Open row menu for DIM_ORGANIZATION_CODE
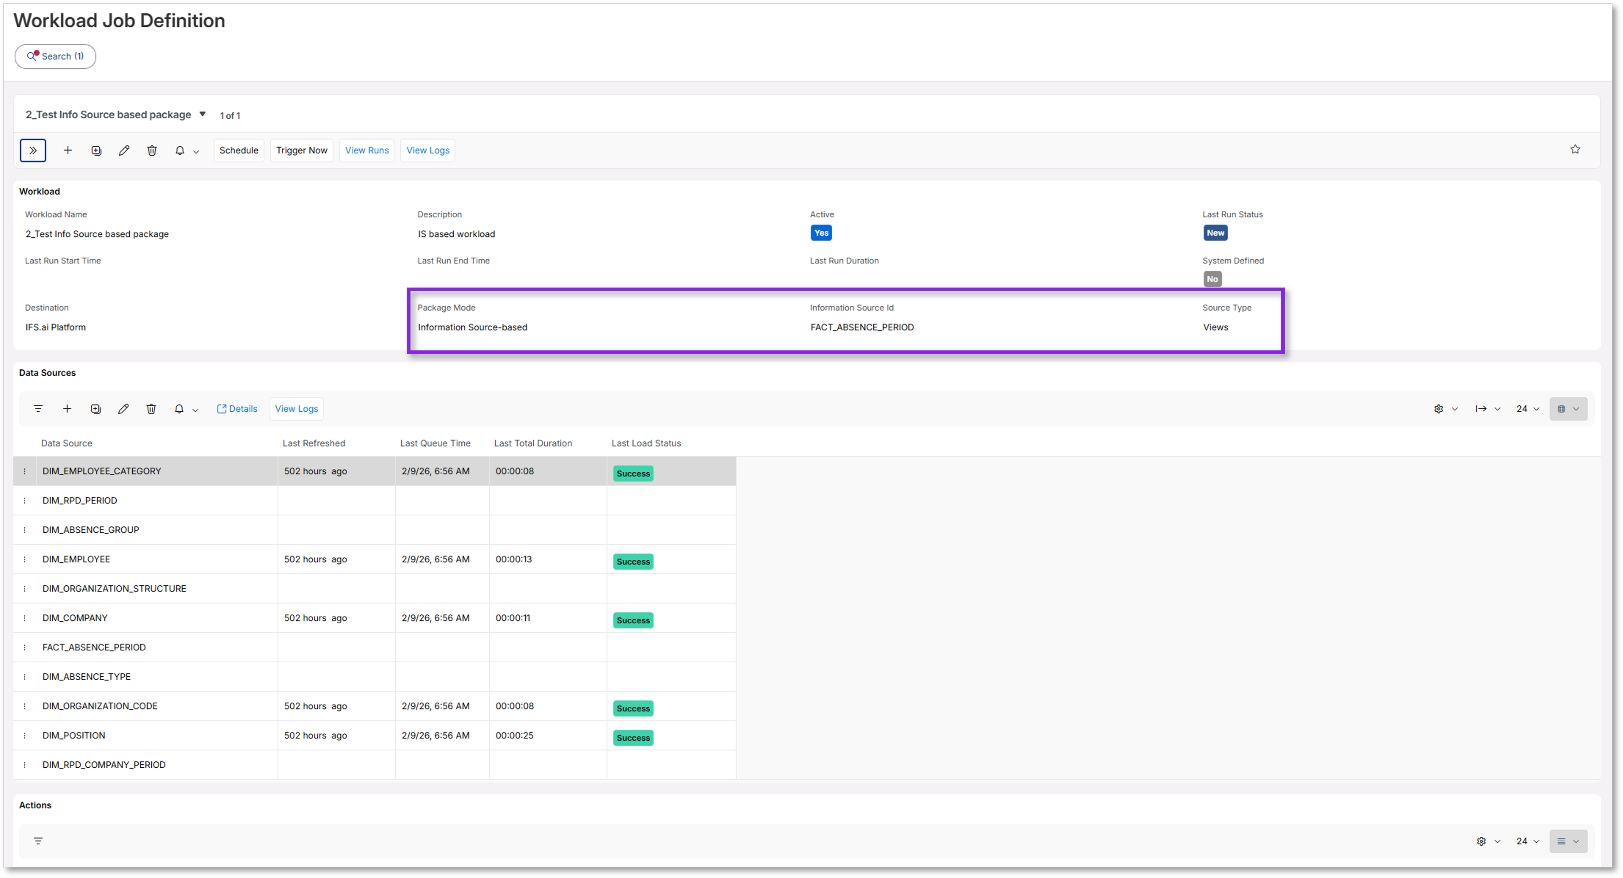Viewport: 1623px width, 878px height. (x=24, y=706)
